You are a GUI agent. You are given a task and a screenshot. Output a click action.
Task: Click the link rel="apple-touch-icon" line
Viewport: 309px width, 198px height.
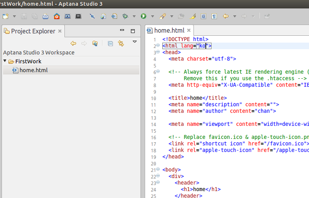[238, 150]
